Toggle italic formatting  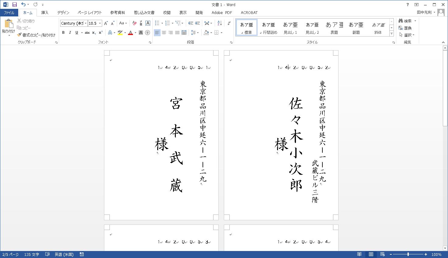pos(70,33)
